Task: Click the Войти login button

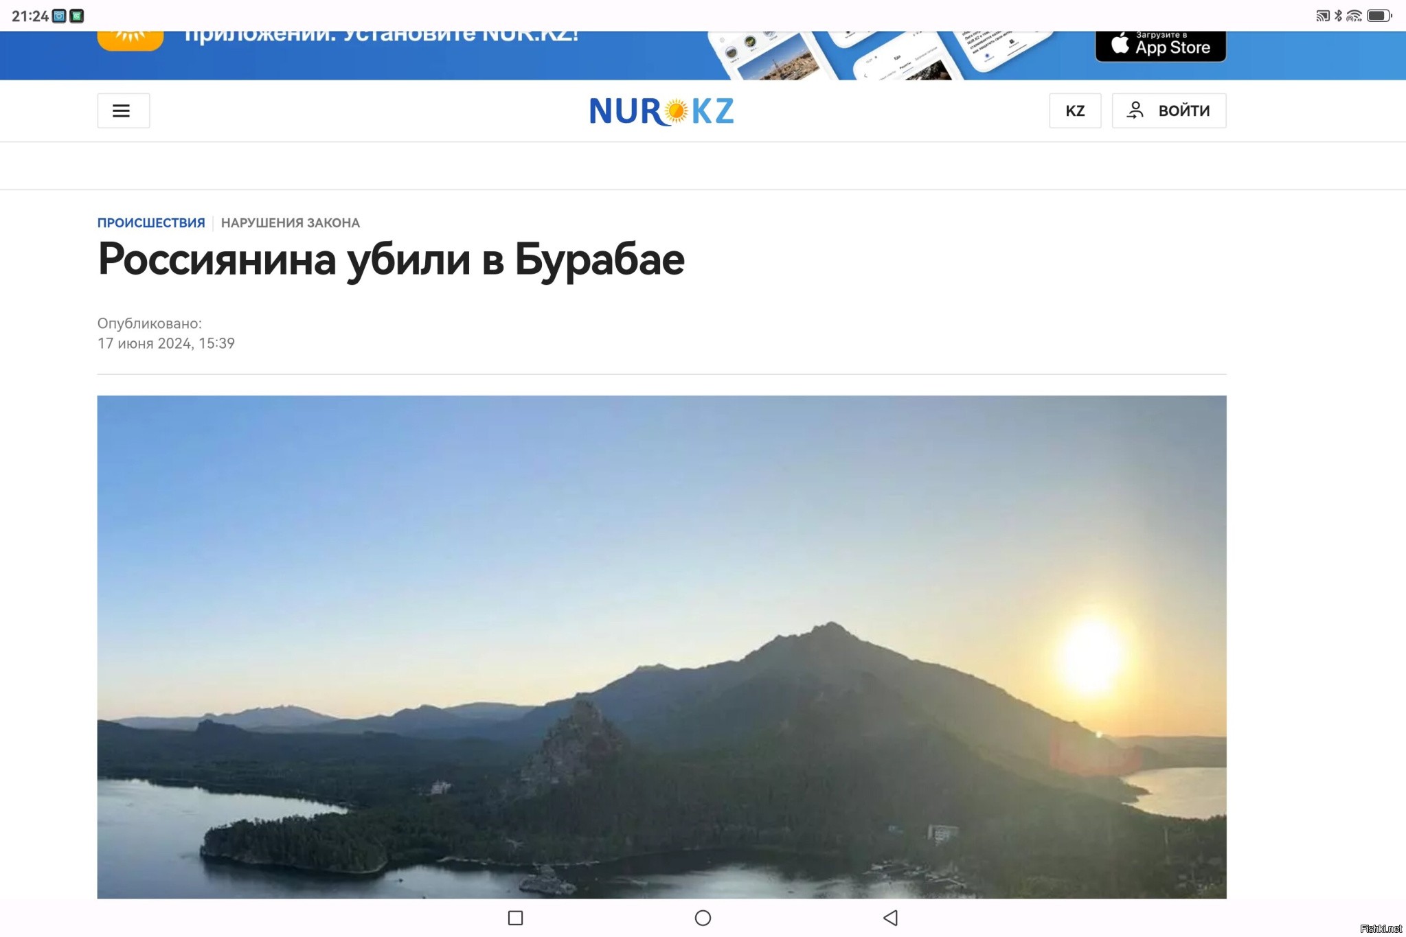Action: click(x=1168, y=111)
